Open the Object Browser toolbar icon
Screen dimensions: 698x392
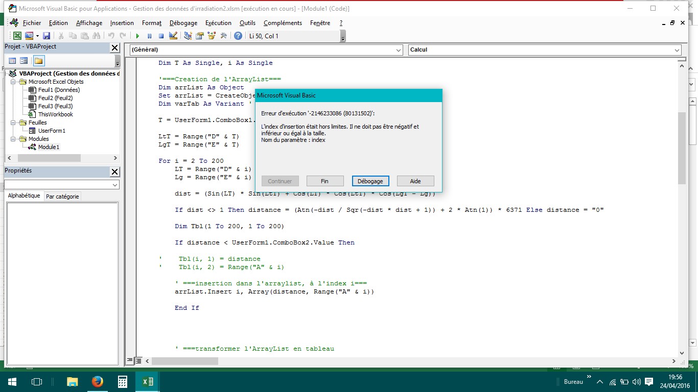211,36
